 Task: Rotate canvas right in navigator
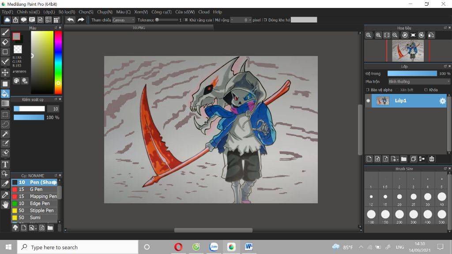point(422,35)
